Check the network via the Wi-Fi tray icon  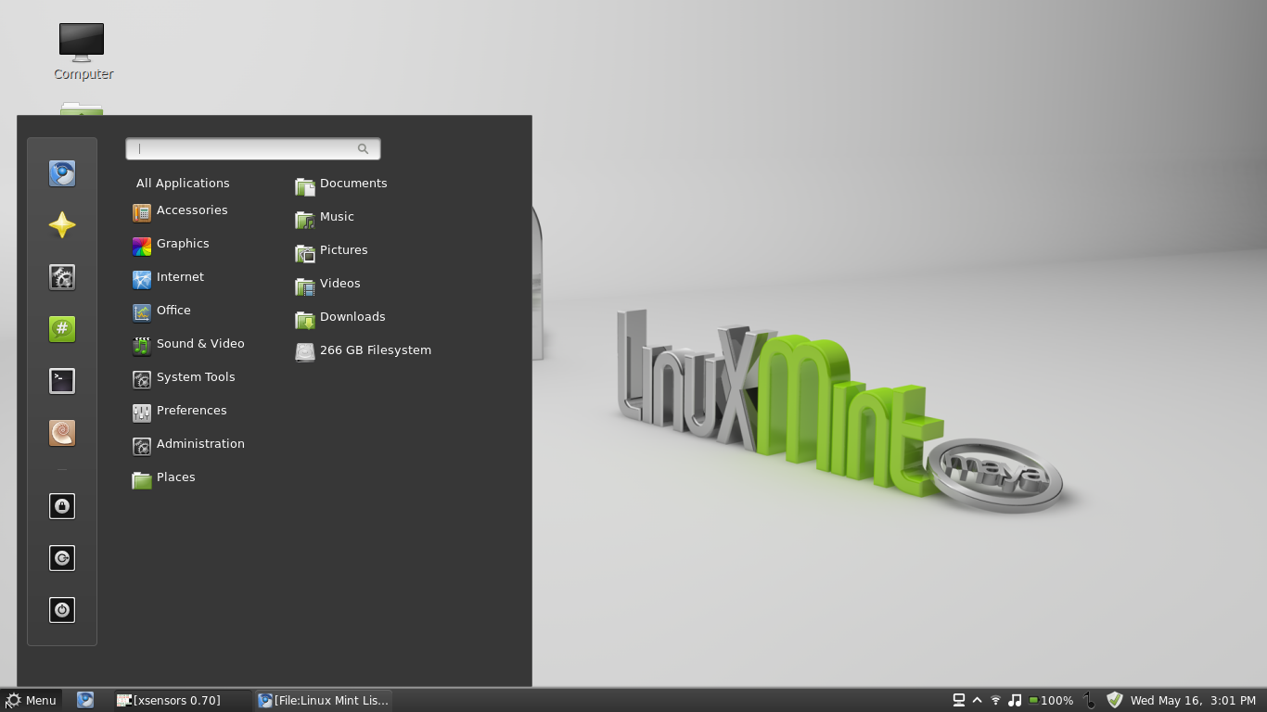coord(995,700)
